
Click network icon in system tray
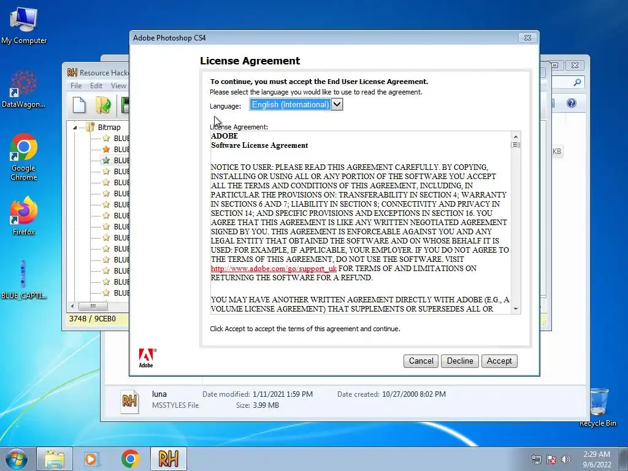coord(537,459)
